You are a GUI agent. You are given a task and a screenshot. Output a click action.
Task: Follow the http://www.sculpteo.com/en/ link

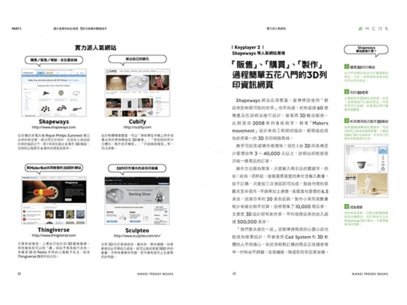pos(137,236)
